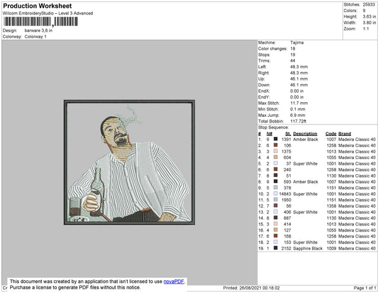Screen dimensions: 379x293
Task: Click the Trims value 44
Action: point(292,61)
